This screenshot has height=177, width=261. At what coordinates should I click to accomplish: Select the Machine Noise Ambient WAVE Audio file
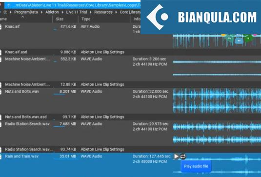[27, 59]
